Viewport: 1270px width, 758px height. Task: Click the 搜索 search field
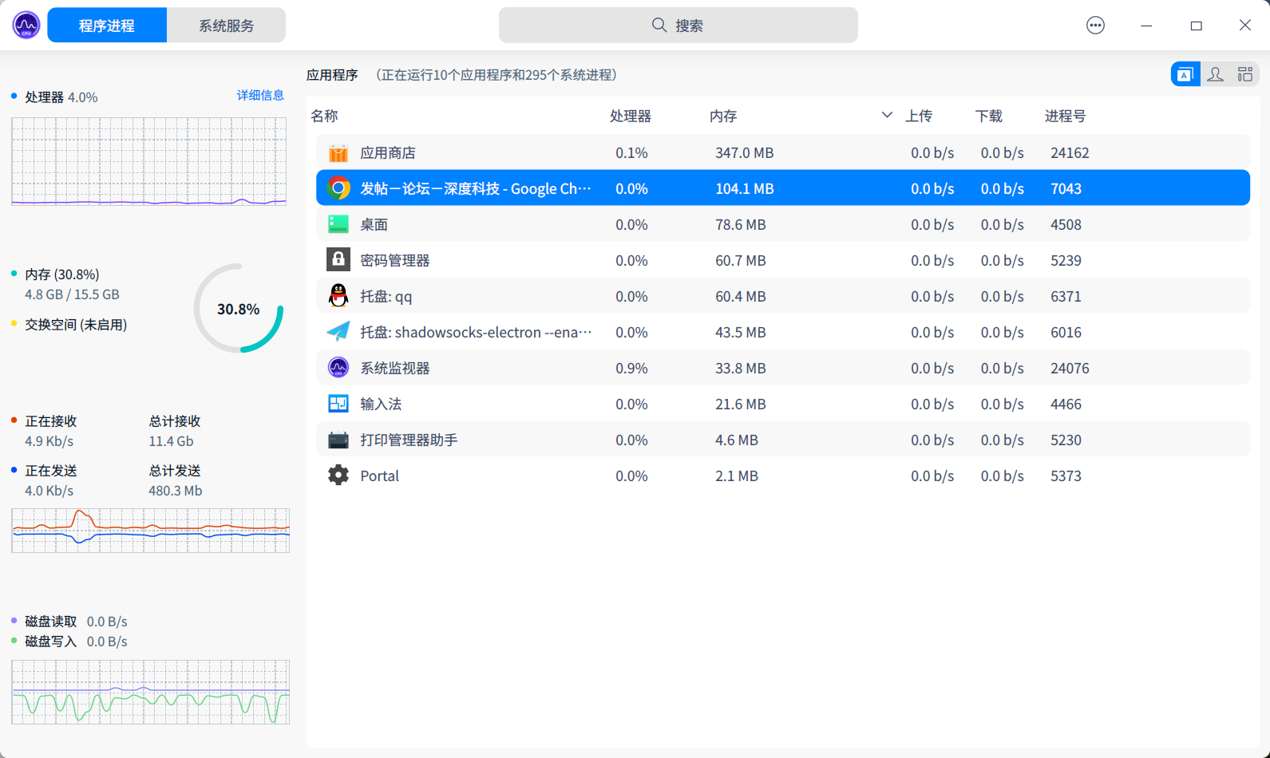click(678, 26)
